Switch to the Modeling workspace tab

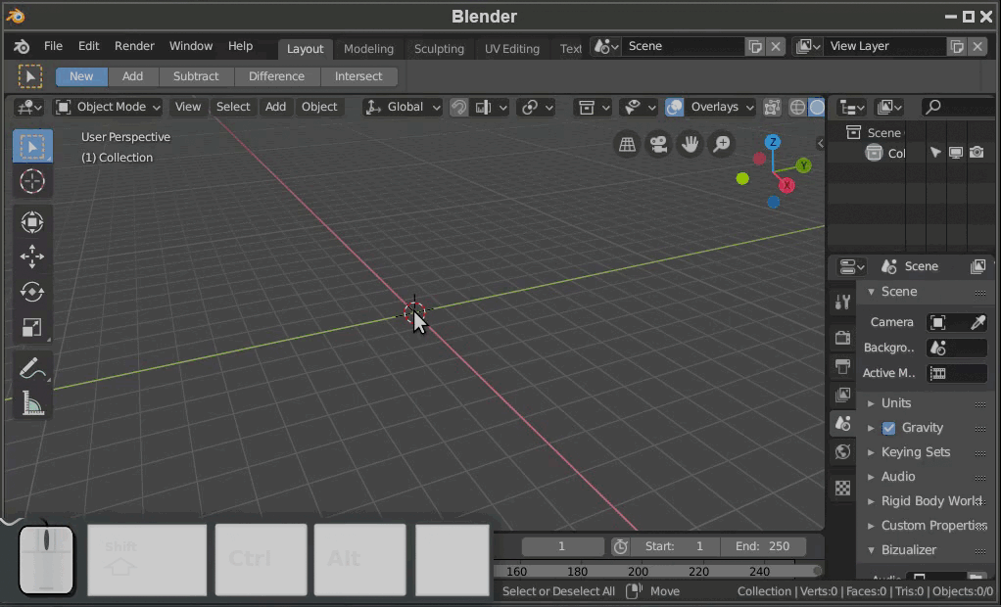tap(368, 49)
